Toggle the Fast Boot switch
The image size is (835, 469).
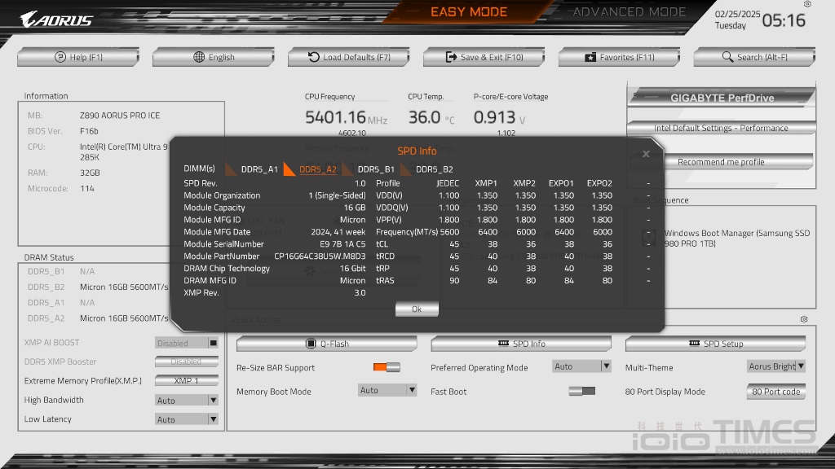pyautogui.click(x=582, y=392)
